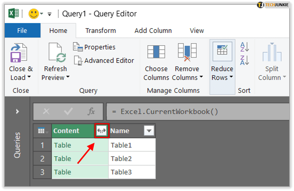
Task: Expand the Content column tables
Action: coord(101,131)
